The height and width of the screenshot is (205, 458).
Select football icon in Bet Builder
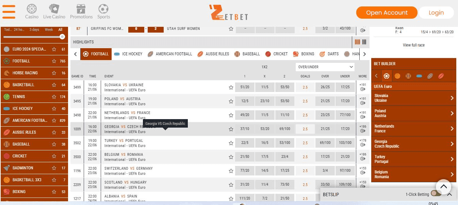pos(386,76)
